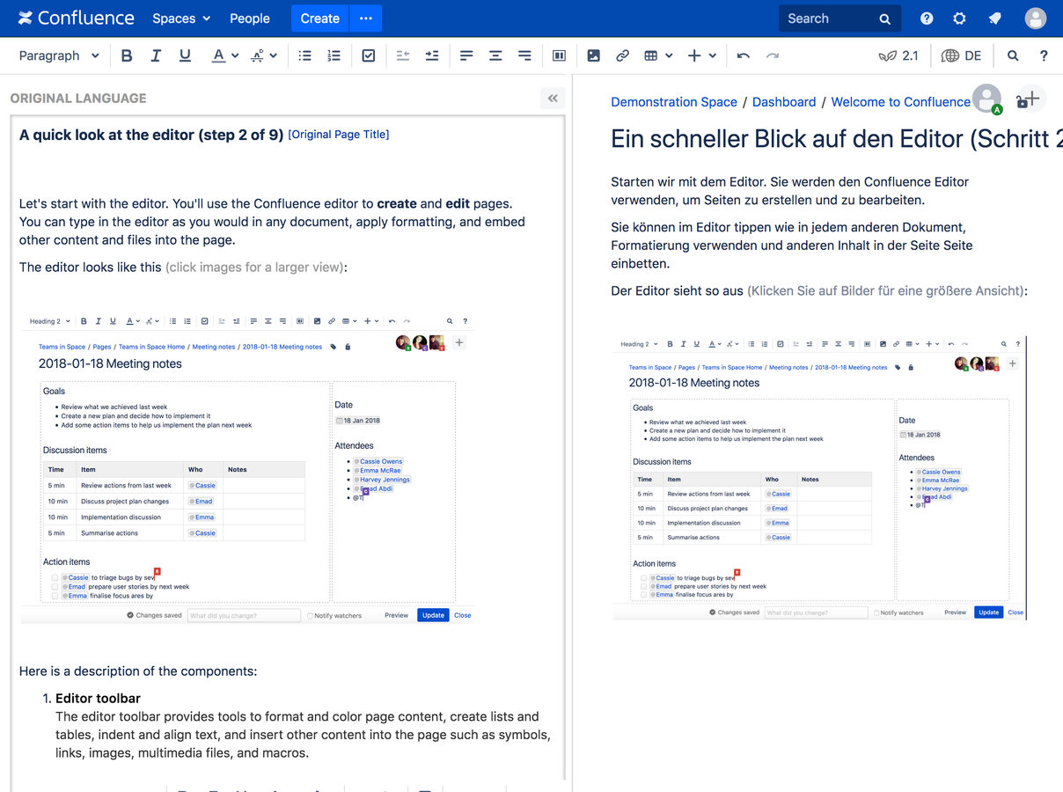Open the settings gear menu

(x=960, y=18)
